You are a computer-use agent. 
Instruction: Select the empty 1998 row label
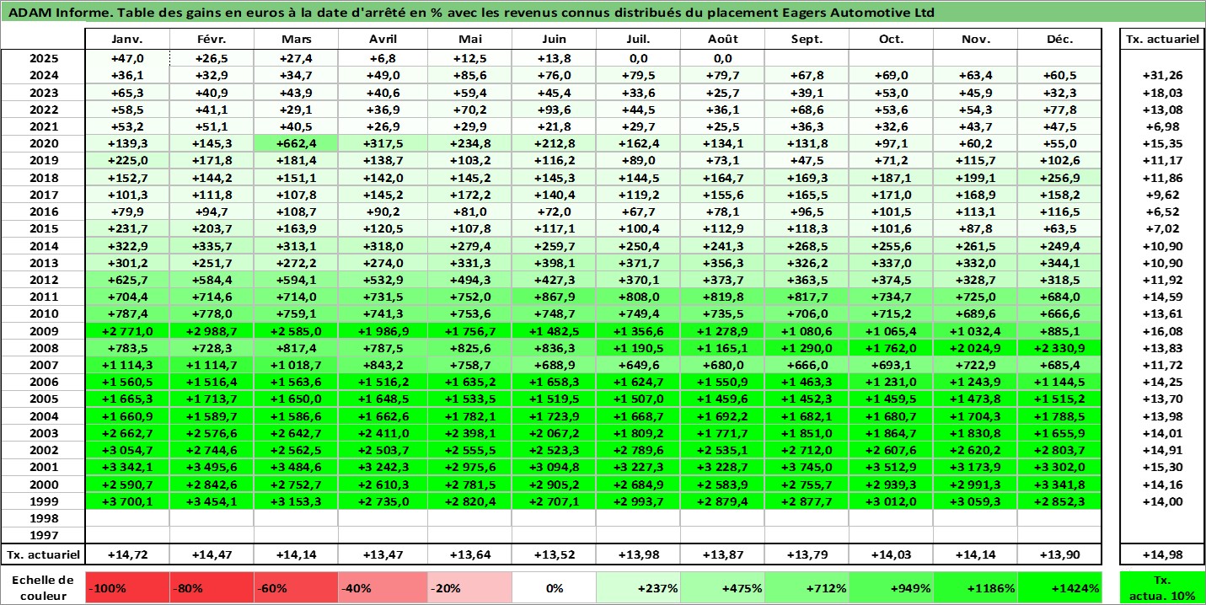tap(43, 518)
